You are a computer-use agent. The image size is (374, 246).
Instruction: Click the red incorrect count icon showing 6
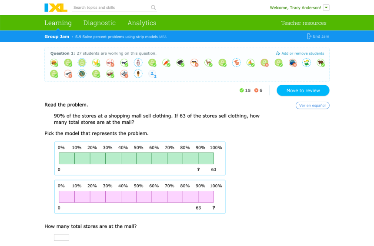(257, 90)
